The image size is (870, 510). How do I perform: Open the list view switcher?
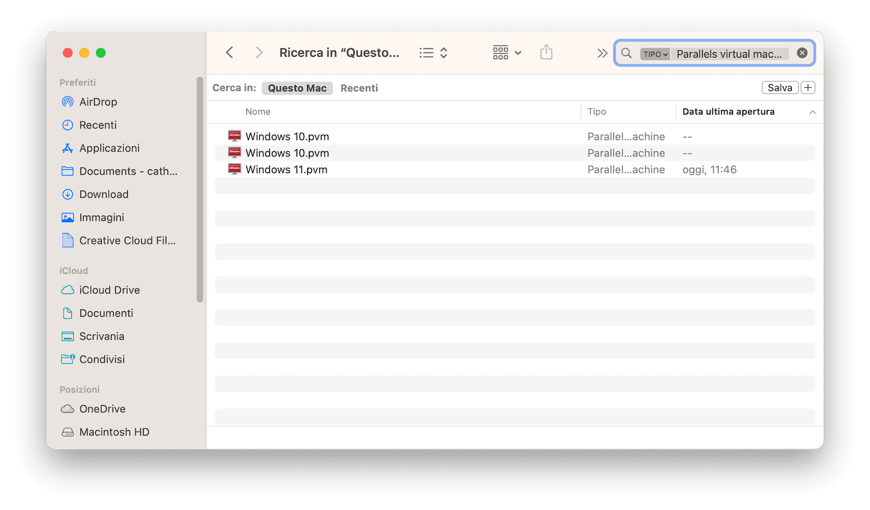pos(433,53)
